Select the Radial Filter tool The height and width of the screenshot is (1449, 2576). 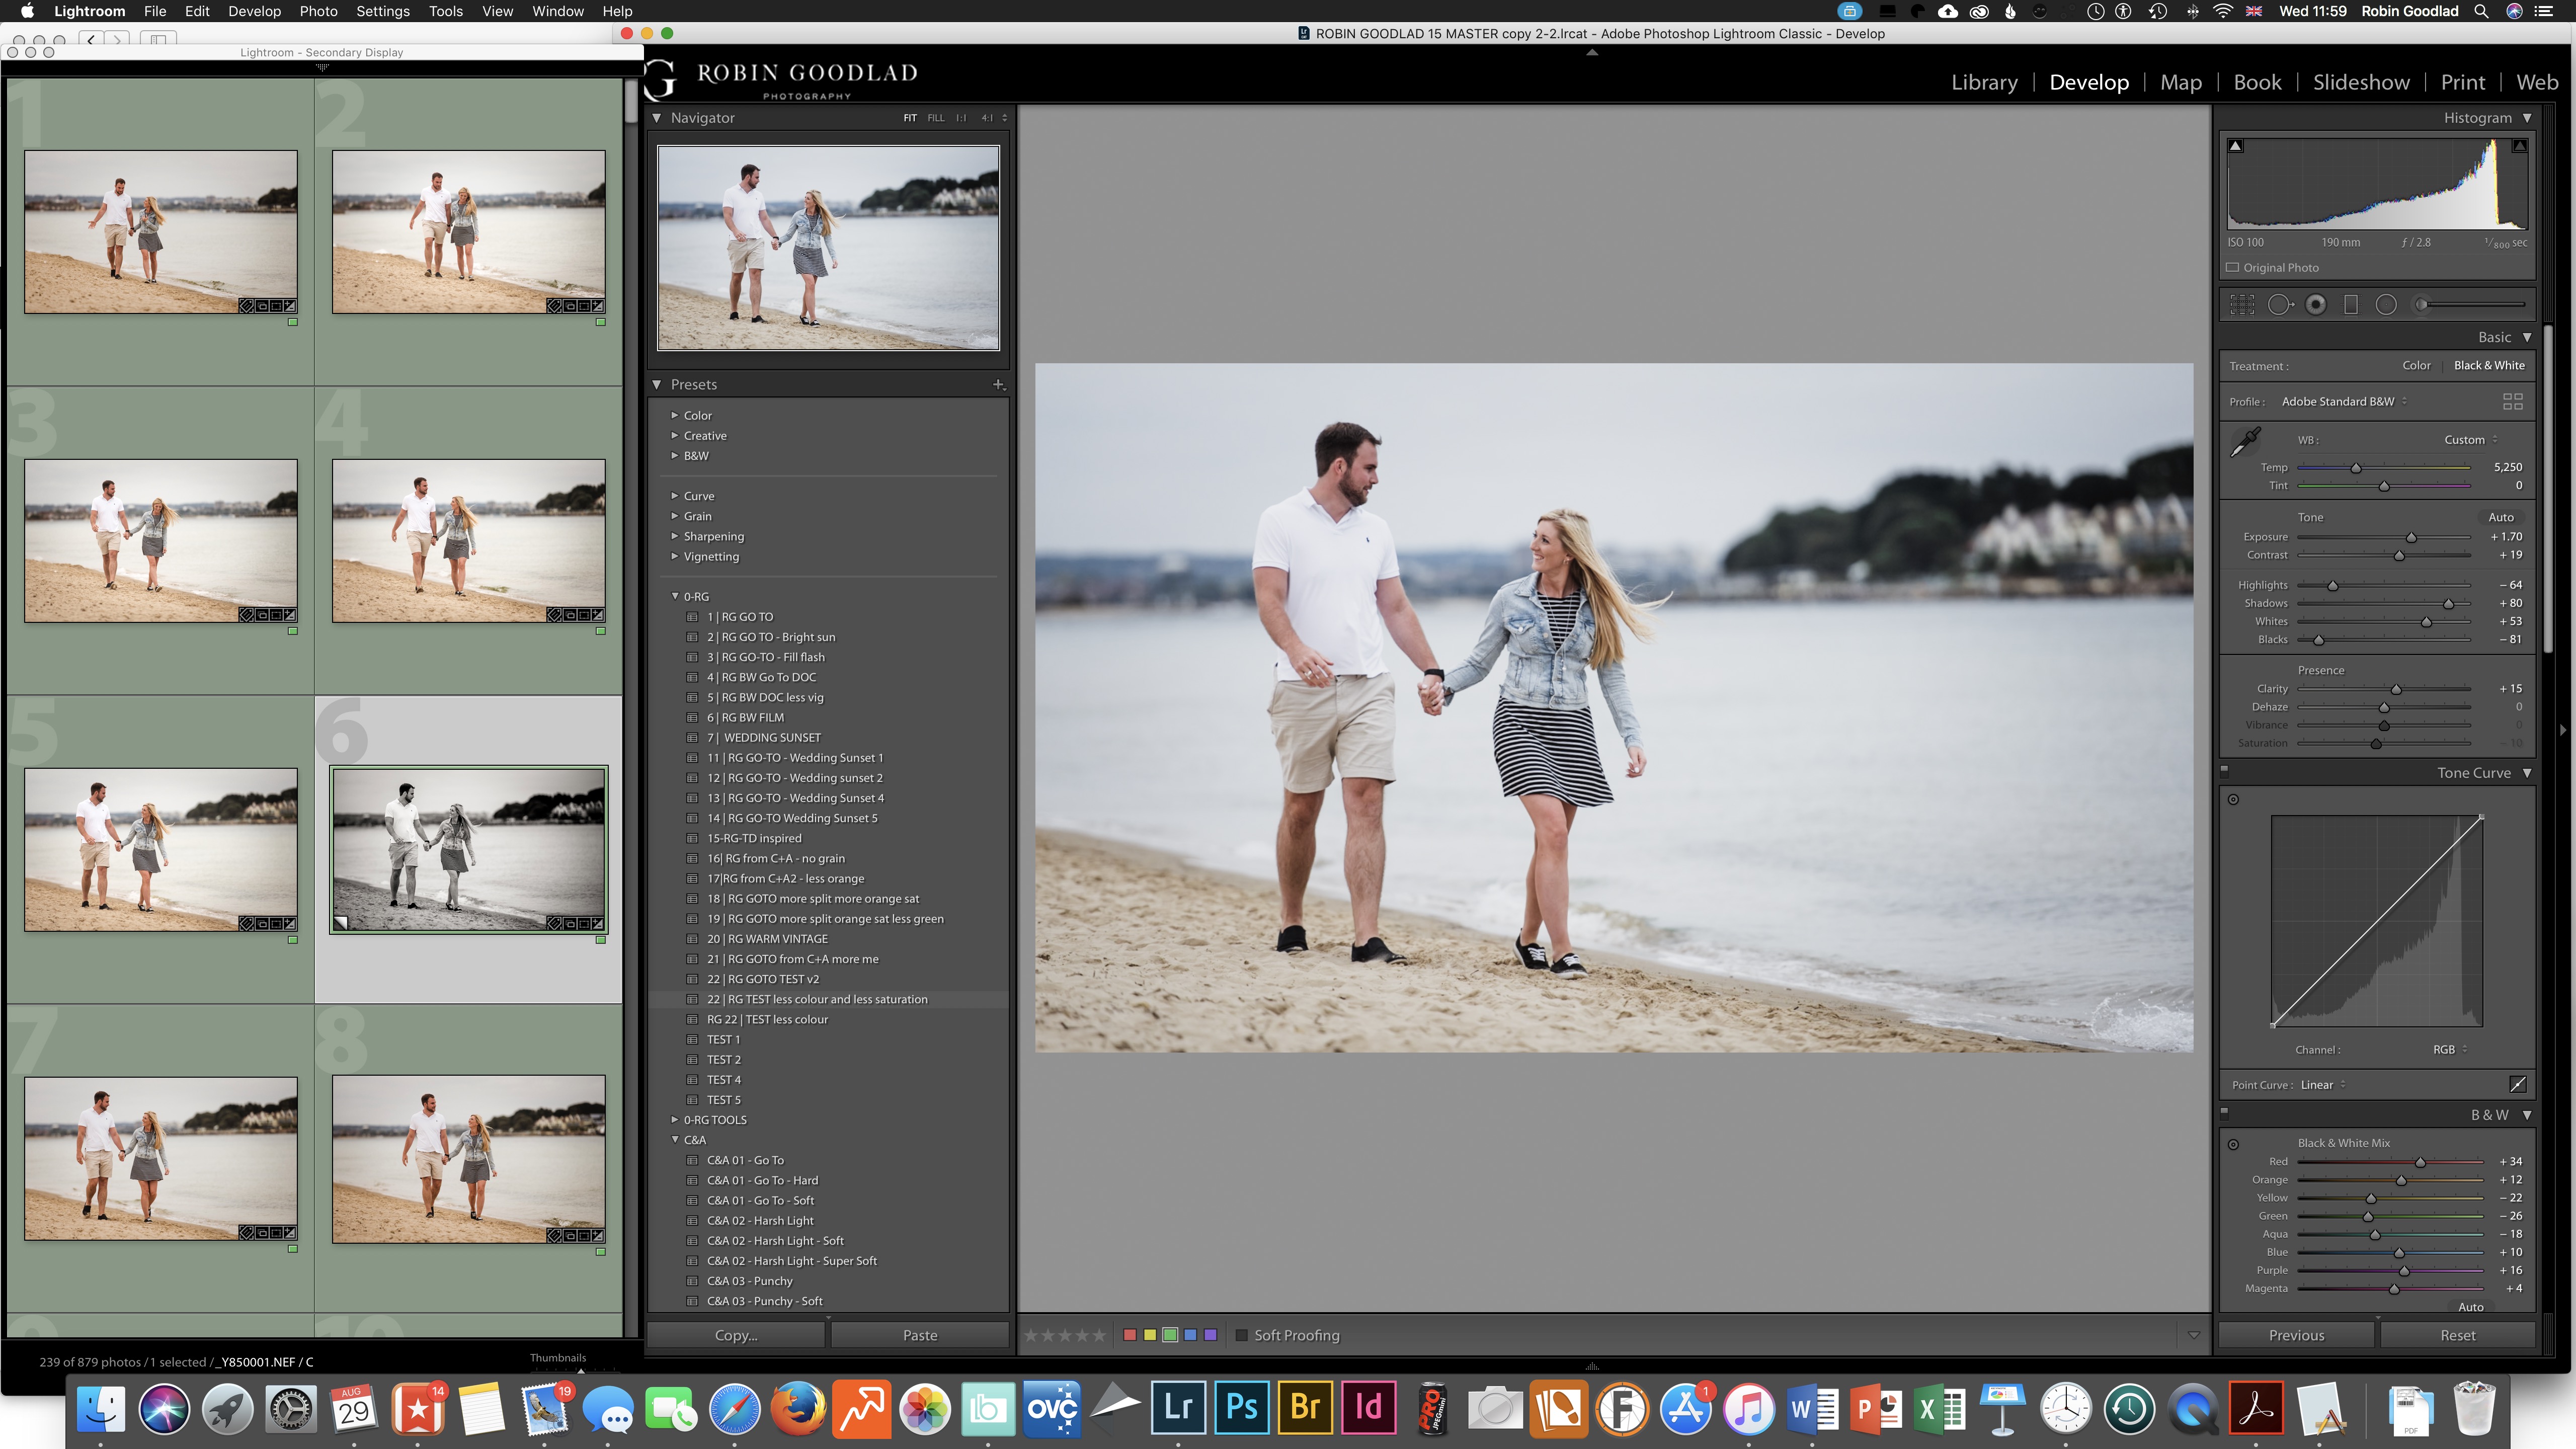(x=2386, y=305)
